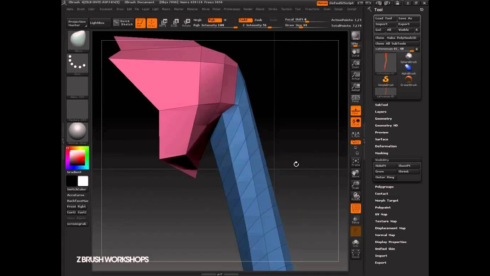The width and height of the screenshot is (490, 276).
Task: Select the SphereBrush tool
Action: 408,58
